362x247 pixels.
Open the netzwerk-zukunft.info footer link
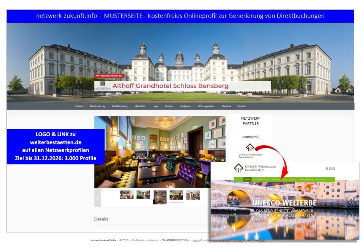(x=103, y=240)
